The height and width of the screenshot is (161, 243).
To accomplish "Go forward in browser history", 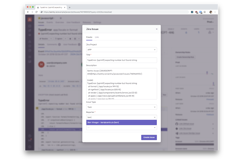I will pos(32,12).
